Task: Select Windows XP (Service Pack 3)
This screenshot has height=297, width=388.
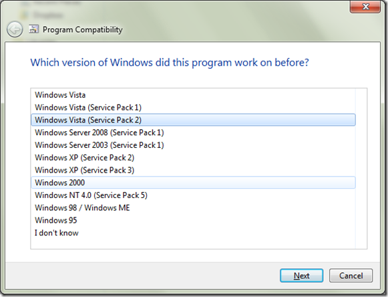Action: [193, 170]
